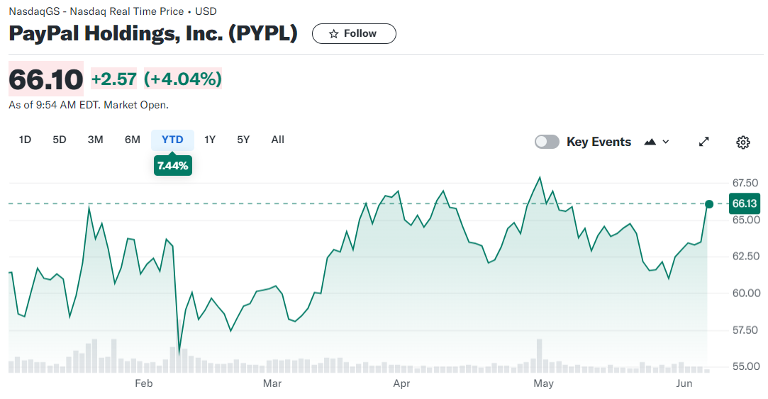The height and width of the screenshot is (399, 768).
Task: Expand chart to full screen
Action: point(704,142)
